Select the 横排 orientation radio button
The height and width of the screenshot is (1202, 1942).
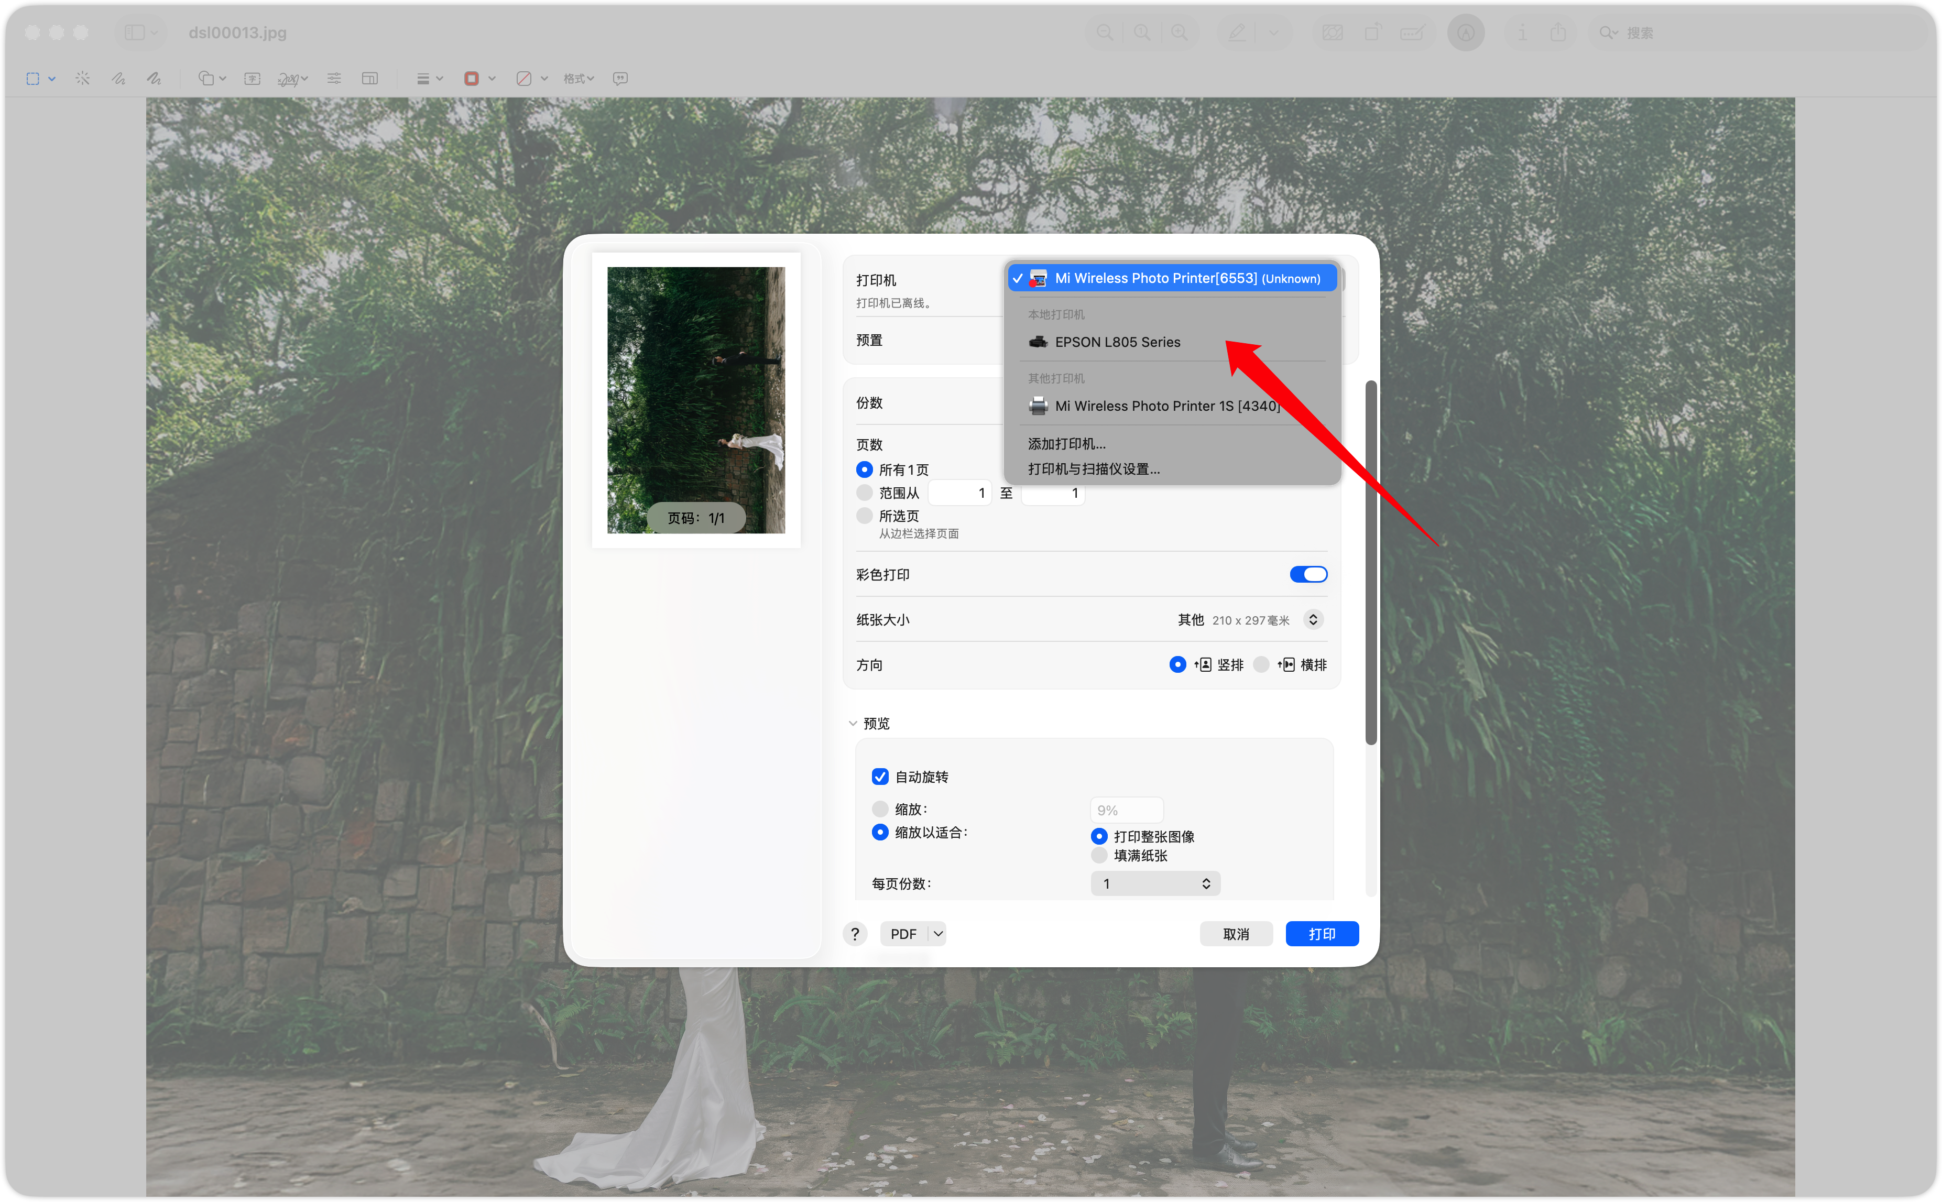pyautogui.click(x=1261, y=664)
